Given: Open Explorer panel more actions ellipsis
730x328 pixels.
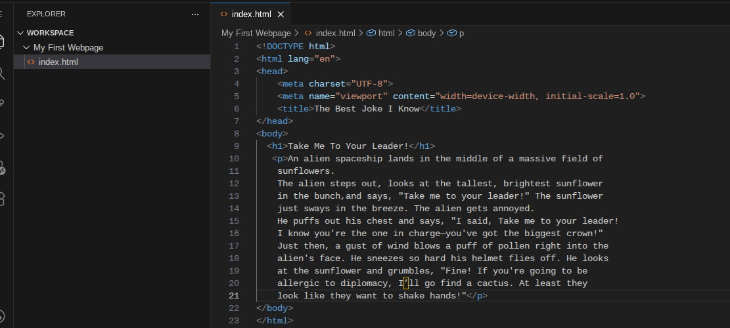Looking at the screenshot, I should click(x=194, y=14).
